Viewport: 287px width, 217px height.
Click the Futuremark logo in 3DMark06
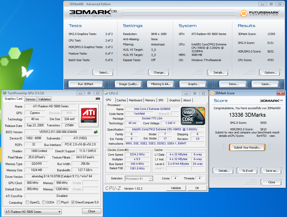pos(260,13)
